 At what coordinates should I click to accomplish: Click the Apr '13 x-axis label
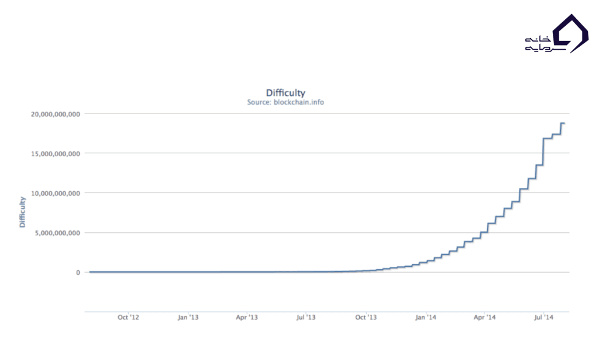tap(247, 318)
